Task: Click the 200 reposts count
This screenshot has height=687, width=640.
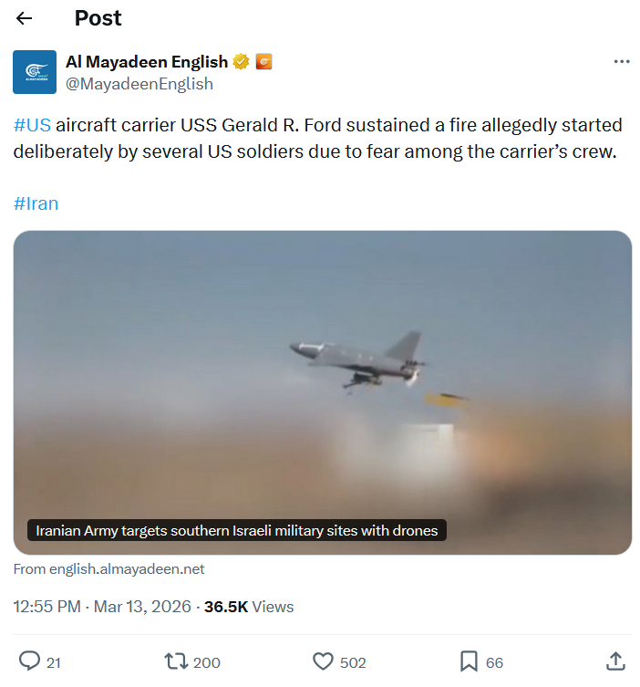Action: click(207, 662)
